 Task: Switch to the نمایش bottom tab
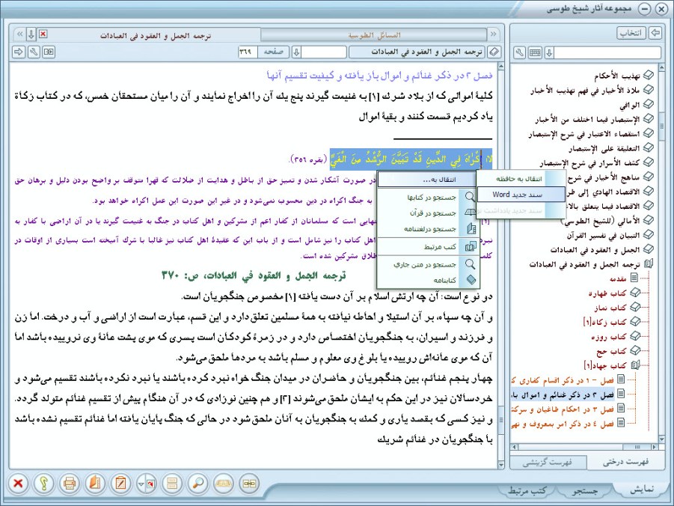point(642,490)
